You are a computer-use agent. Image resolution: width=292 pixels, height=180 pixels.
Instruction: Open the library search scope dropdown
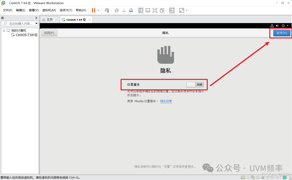point(36,23)
